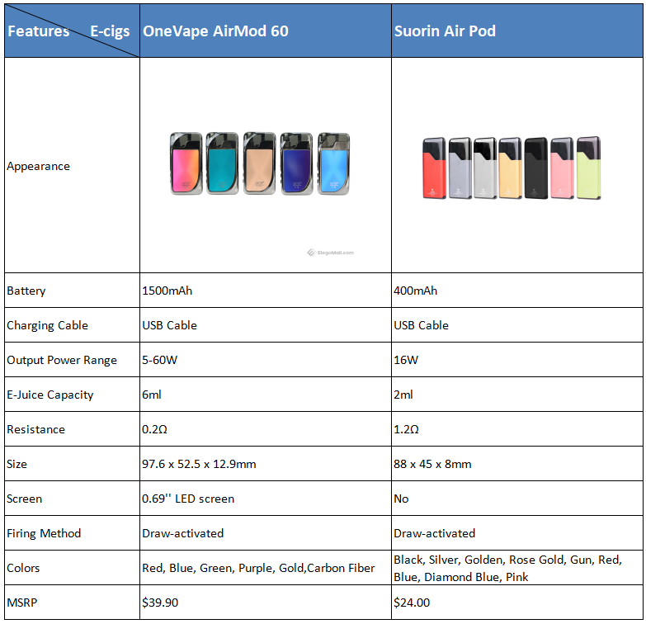Select the golden Suorin Air device image
Screen dimensions: 646x624
click(510, 168)
